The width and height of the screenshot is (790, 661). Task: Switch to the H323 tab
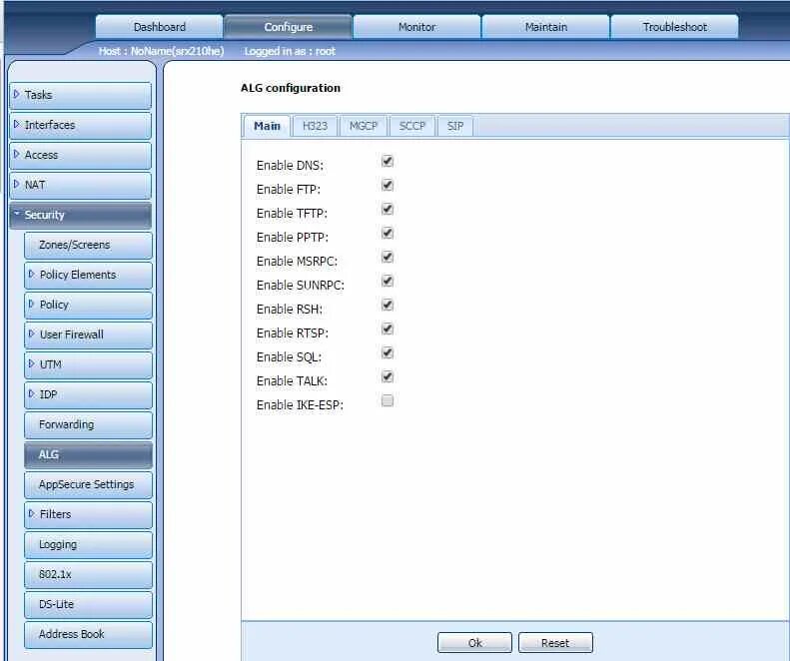pos(315,126)
